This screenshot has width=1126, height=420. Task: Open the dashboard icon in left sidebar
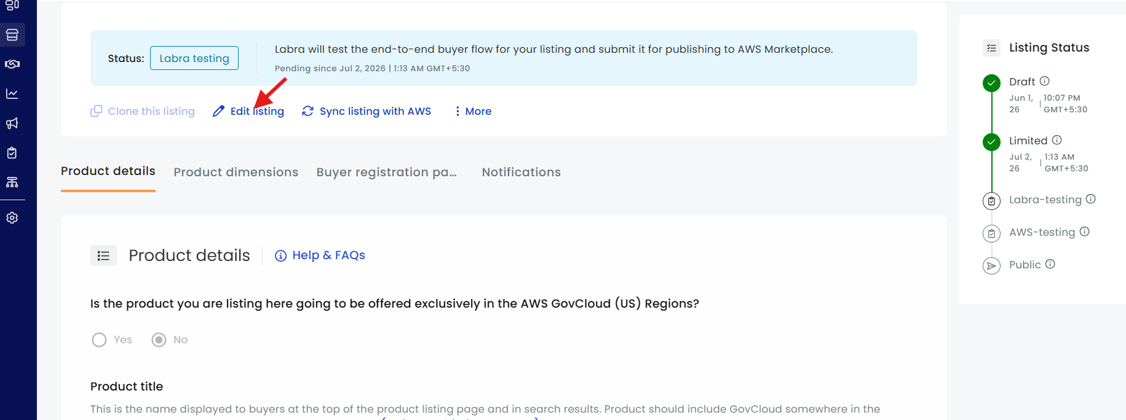pos(12,5)
